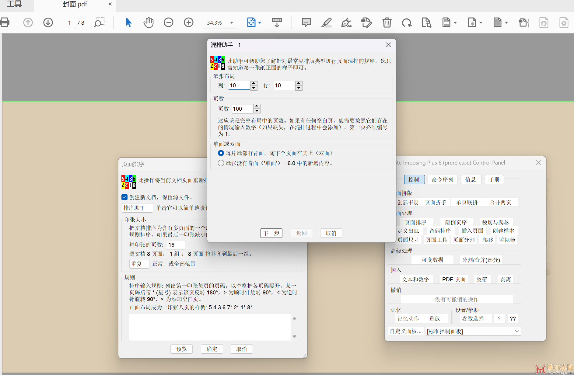Toggle create new document checkbox
Viewport: 574px width, 375px height.
(x=124, y=197)
